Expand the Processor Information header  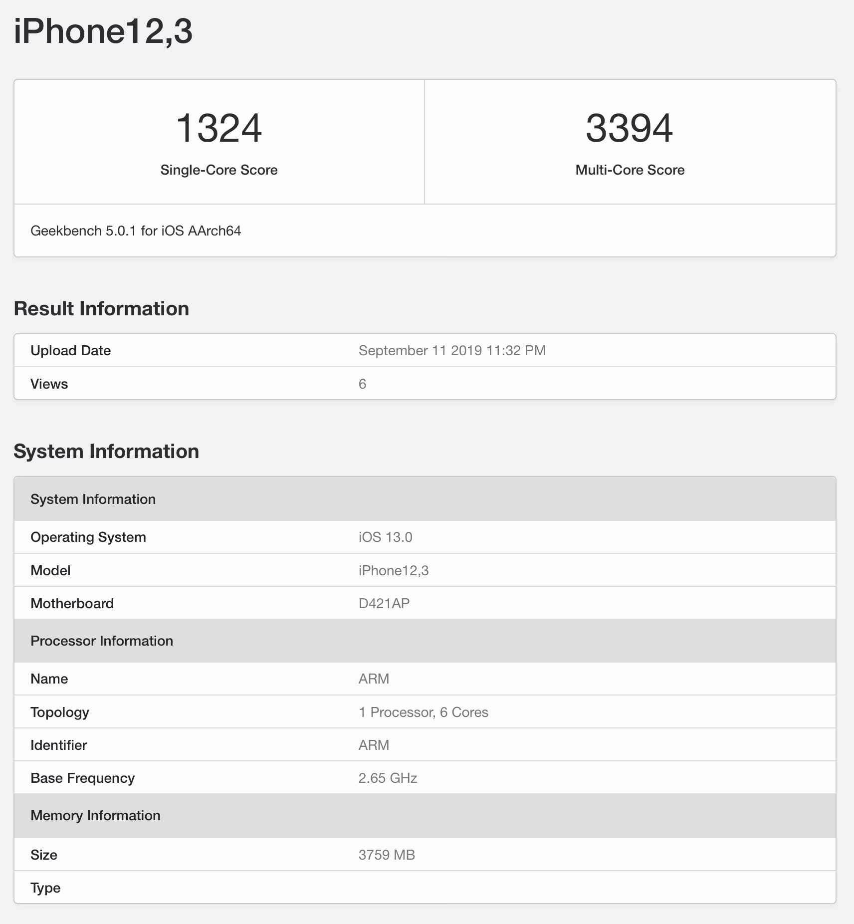pyautogui.click(x=102, y=641)
